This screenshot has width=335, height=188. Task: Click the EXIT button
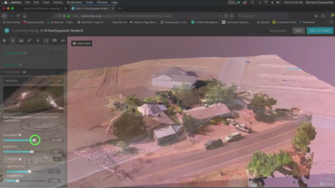pos(299,30)
